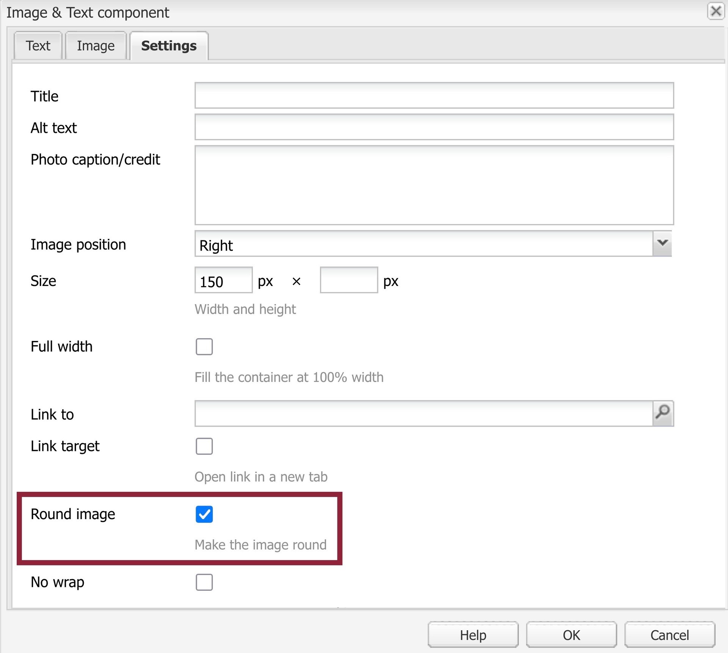728x653 pixels.
Task: Click the dialog close X icon
Action: tap(716, 12)
